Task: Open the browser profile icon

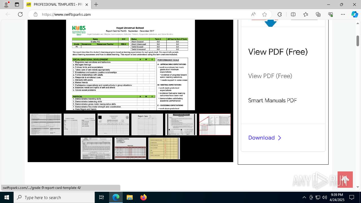Action: point(6,5)
